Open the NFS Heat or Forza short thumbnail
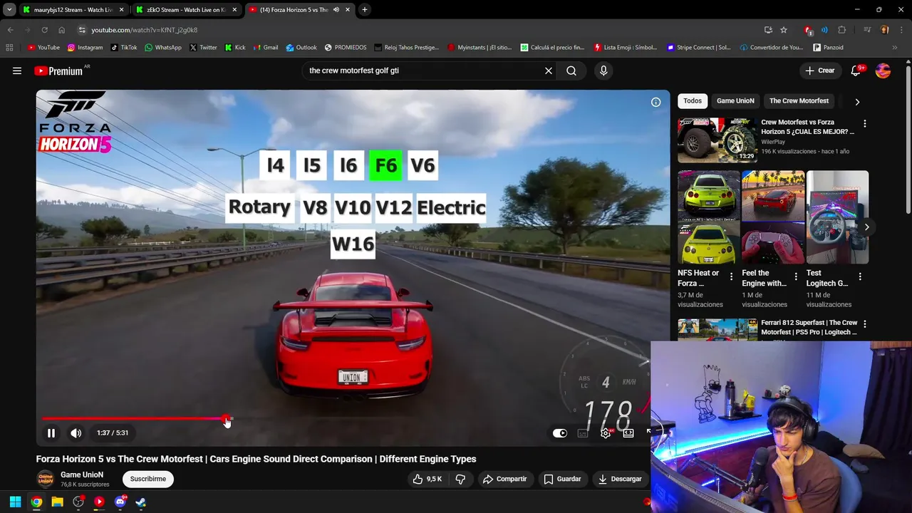Viewport: 912px width, 513px height. click(x=709, y=217)
